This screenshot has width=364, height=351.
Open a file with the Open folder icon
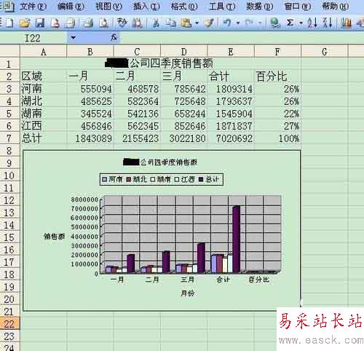[25, 23]
